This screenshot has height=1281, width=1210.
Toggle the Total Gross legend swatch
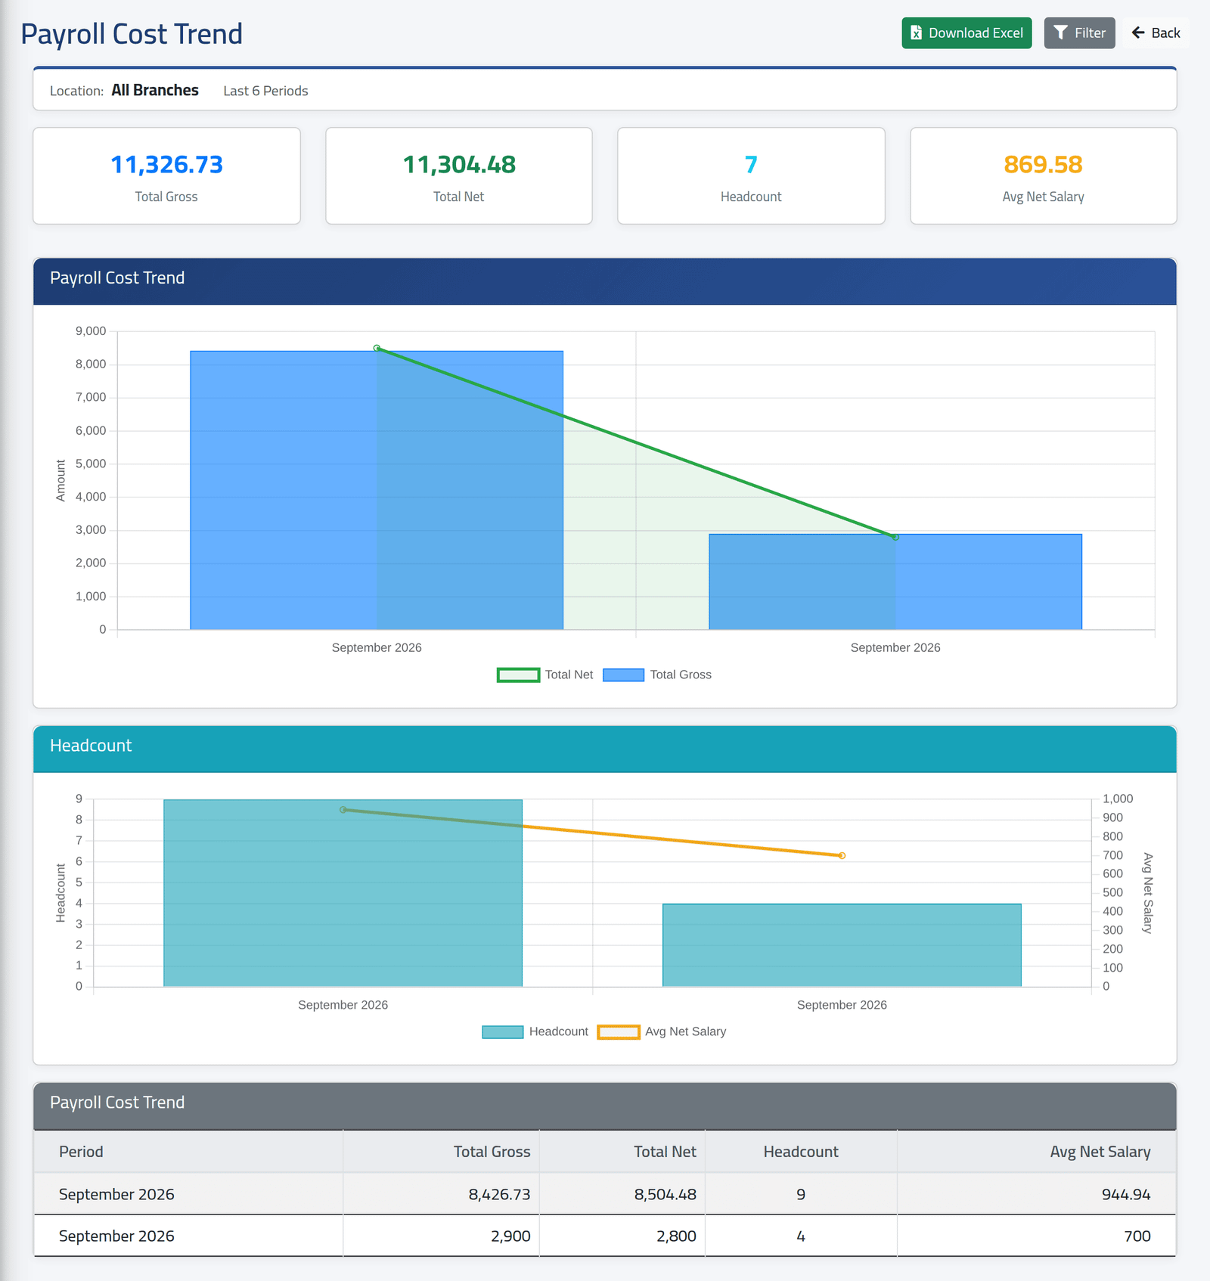click(x=623, y=675)
